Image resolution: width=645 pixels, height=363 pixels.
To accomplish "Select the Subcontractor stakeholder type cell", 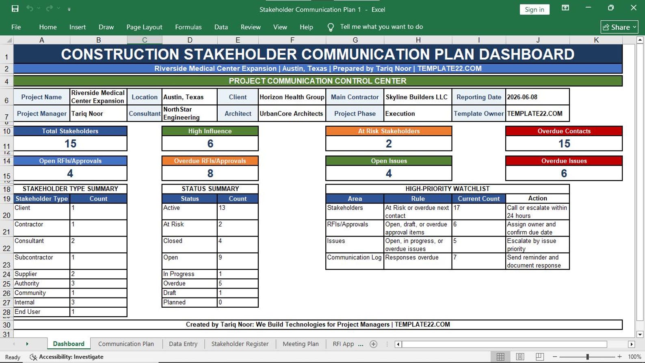I will tap(41, 261).
